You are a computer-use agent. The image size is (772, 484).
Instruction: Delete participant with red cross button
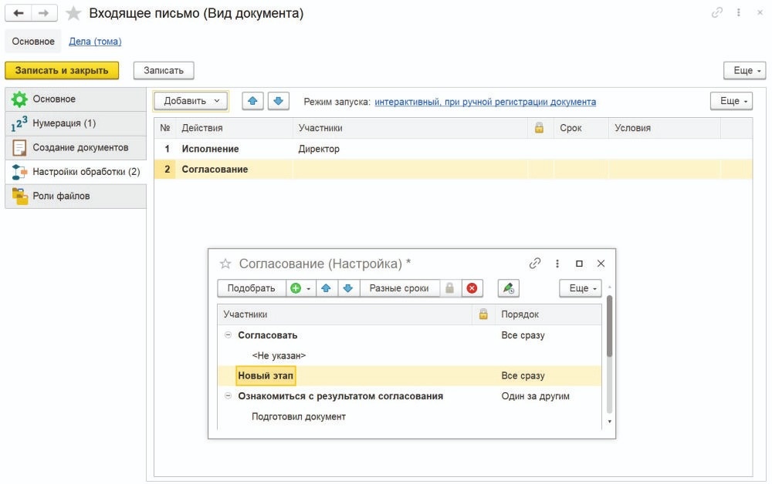[x=472, y=288]
